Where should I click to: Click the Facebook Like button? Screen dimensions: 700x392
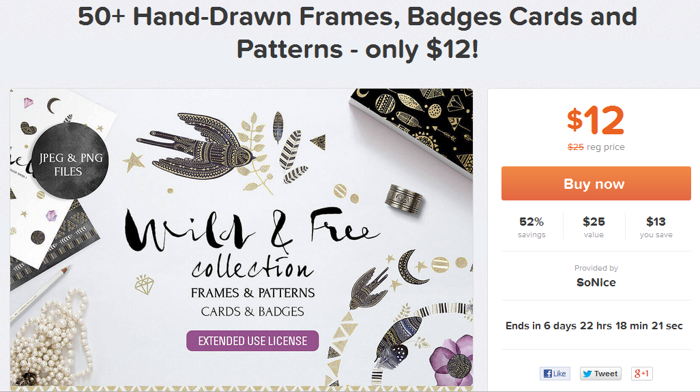555,374
